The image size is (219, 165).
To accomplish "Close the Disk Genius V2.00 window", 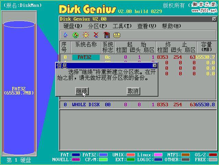I will click(214, 19).
